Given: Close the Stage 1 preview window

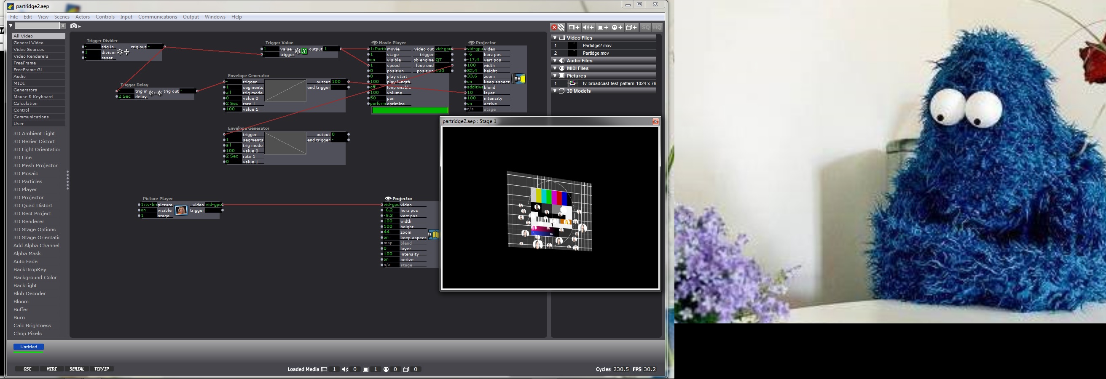Looking at the screenshot, I should (655, 122).
